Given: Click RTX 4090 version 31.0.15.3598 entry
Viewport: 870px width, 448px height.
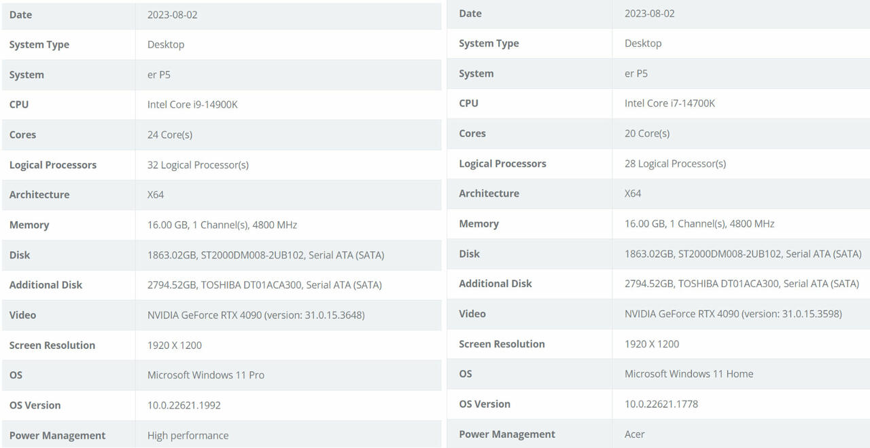Looking at the screenshot, I should pyautogui.click(x=733, y=314).
